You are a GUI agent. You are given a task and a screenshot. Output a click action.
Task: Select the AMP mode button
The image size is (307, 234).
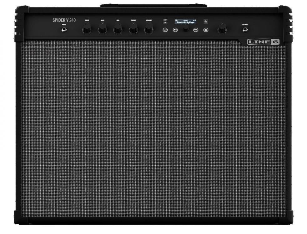(x=165, y=20)
